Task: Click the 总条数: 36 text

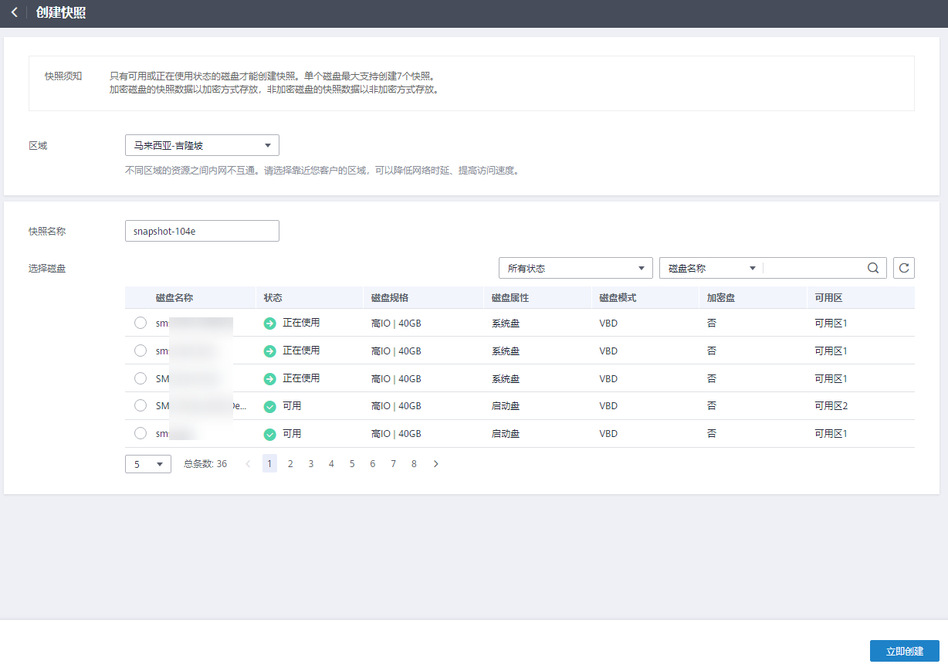Action: [205, 464]
